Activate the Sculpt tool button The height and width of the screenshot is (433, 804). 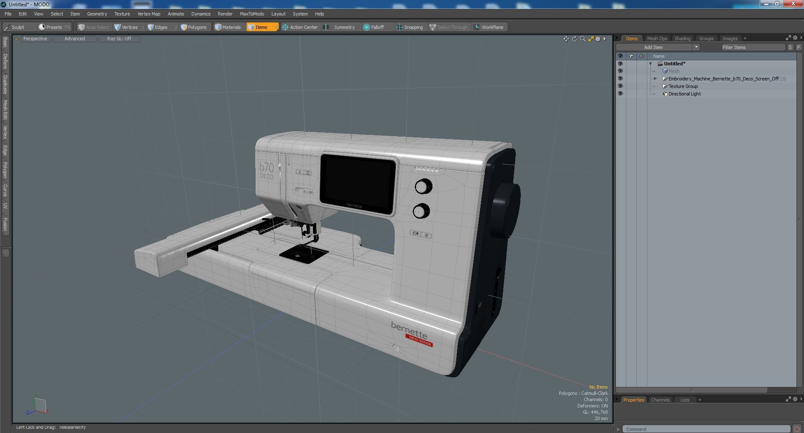[19, 27]
